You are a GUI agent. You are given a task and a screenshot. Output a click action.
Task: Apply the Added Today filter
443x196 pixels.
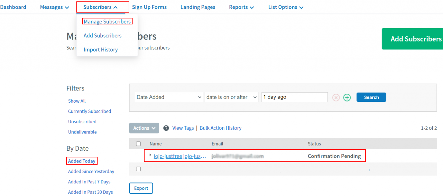(82, 161)
